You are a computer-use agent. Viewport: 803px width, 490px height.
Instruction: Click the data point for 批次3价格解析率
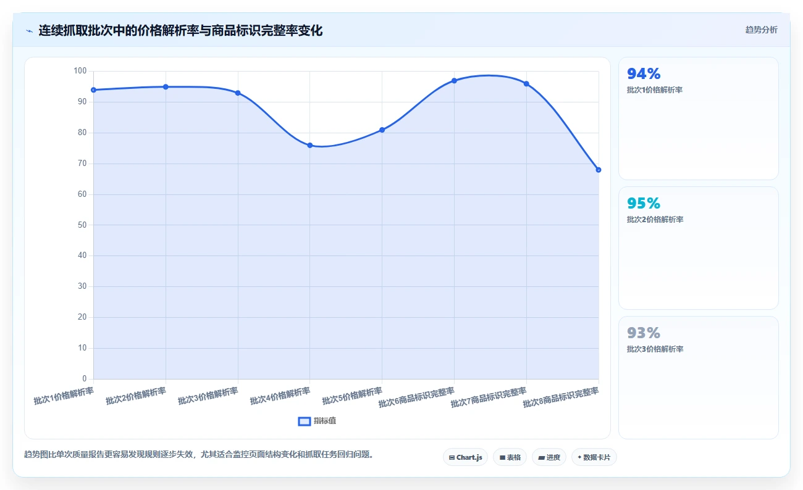(238, 93)
